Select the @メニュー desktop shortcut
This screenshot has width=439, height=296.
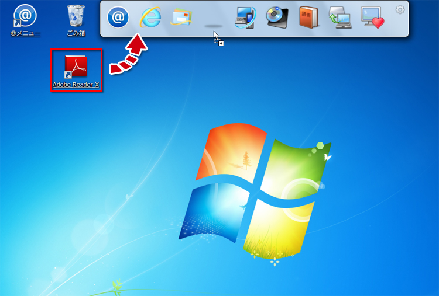click(25, 20)
